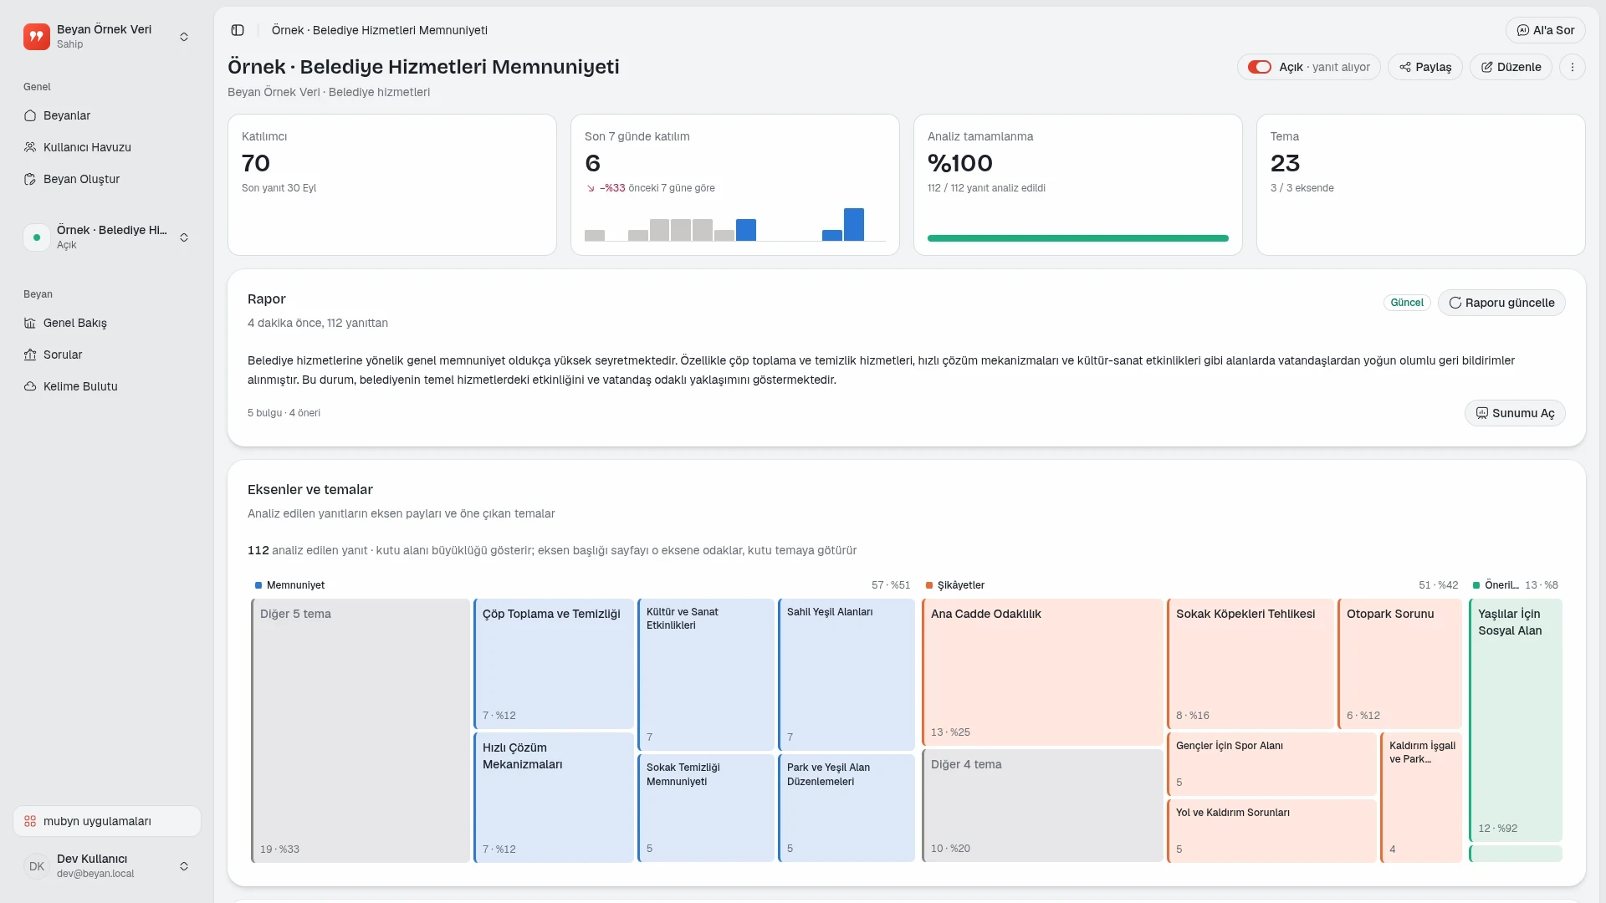Click the Analiz tamamlanma progress bar
The width and height of the screenshot is (1606, 903).
[1078, 238]
